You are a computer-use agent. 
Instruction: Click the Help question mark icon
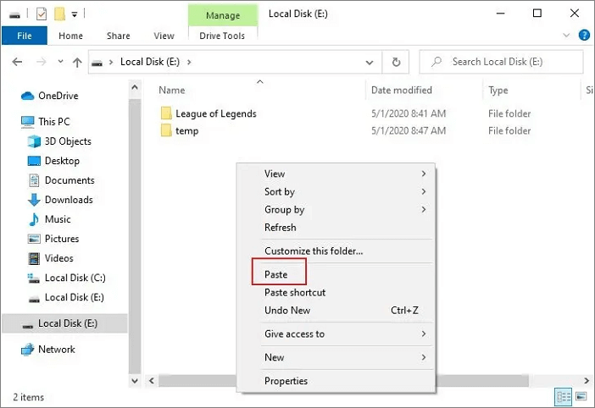[x=584, y=36]
